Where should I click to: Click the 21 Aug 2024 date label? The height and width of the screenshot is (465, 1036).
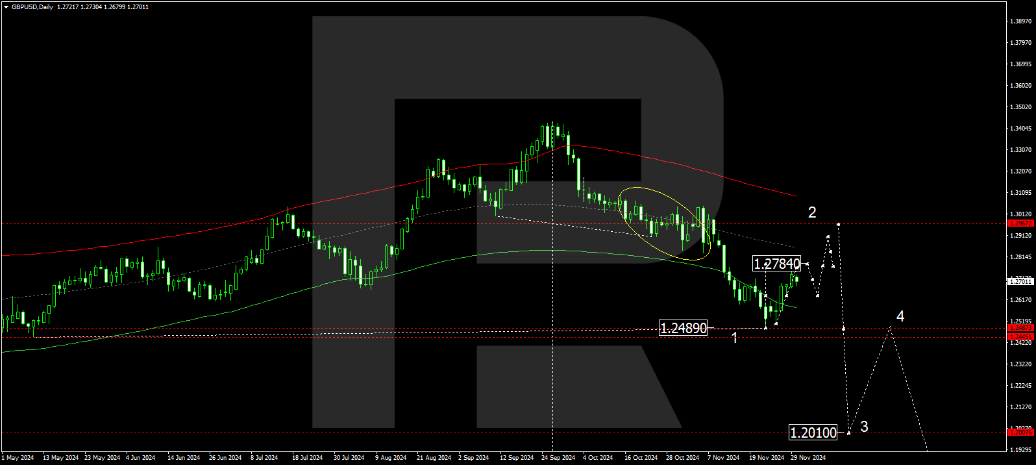[x=434, y=458]
